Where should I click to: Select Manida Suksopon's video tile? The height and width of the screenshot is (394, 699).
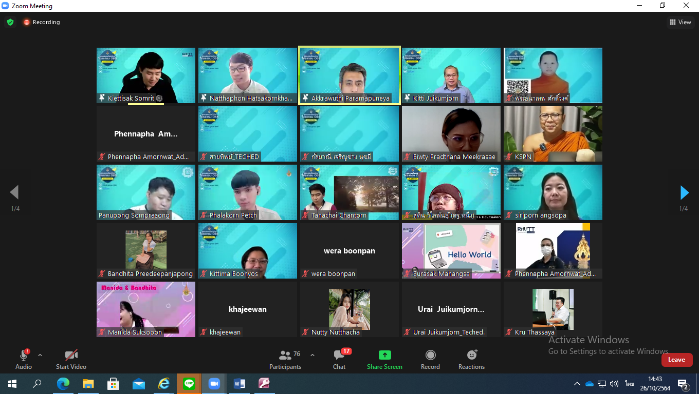pos(146,309)
